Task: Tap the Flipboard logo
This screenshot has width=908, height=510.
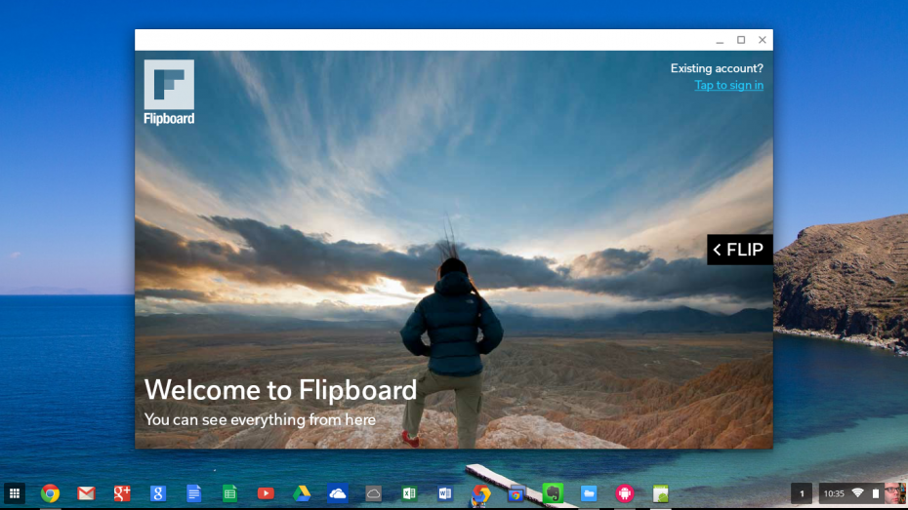Action: tap(169, 93)
